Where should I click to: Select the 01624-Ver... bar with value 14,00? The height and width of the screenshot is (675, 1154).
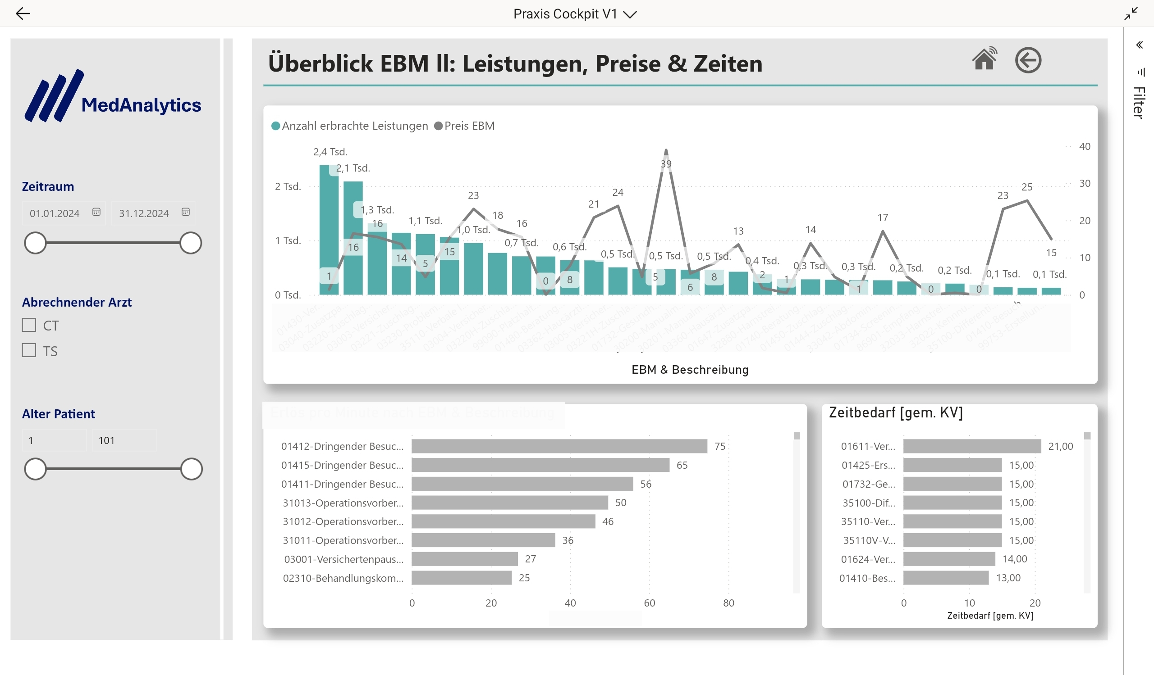pyautogui.click(x=949, y=559)
